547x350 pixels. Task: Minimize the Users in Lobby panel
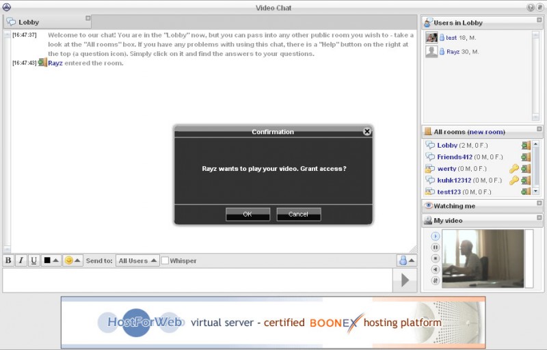tap(539, 20)
